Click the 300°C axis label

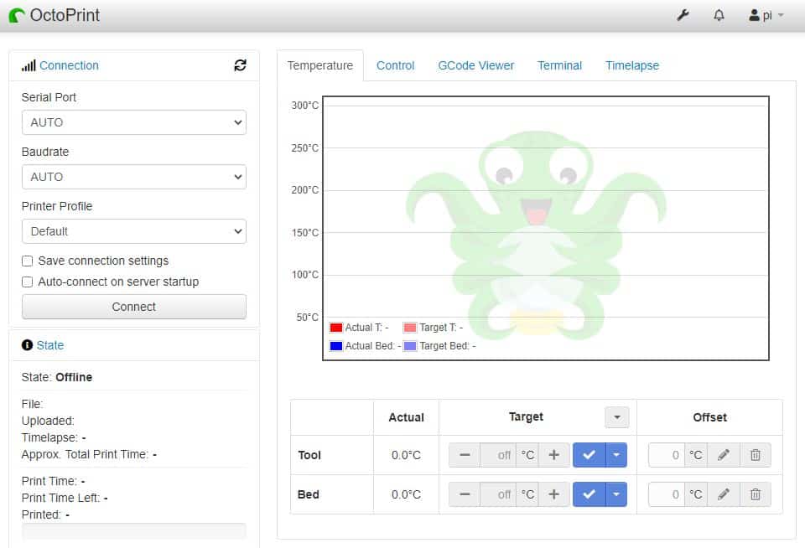tap(305, 106)
